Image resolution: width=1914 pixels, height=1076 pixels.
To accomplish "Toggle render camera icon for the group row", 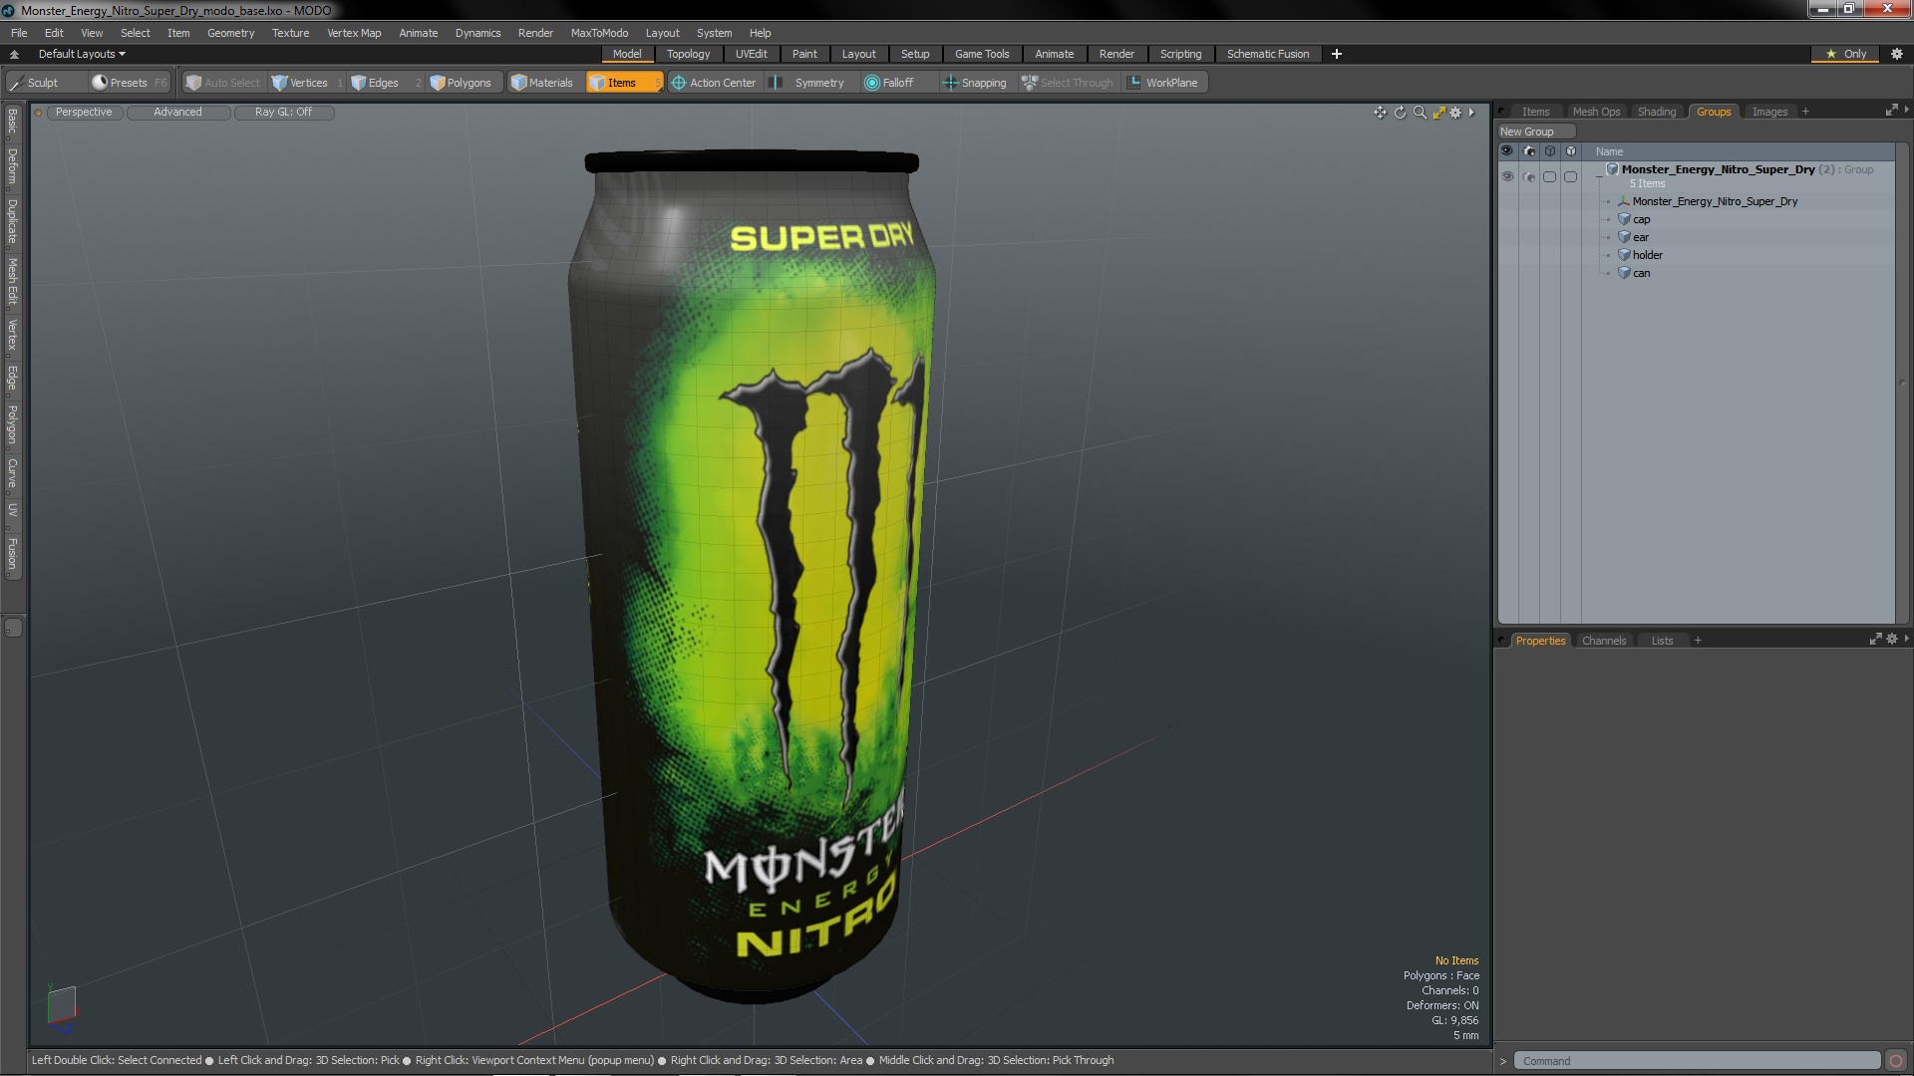I will pyautogui.click(x=1529, y=176).
